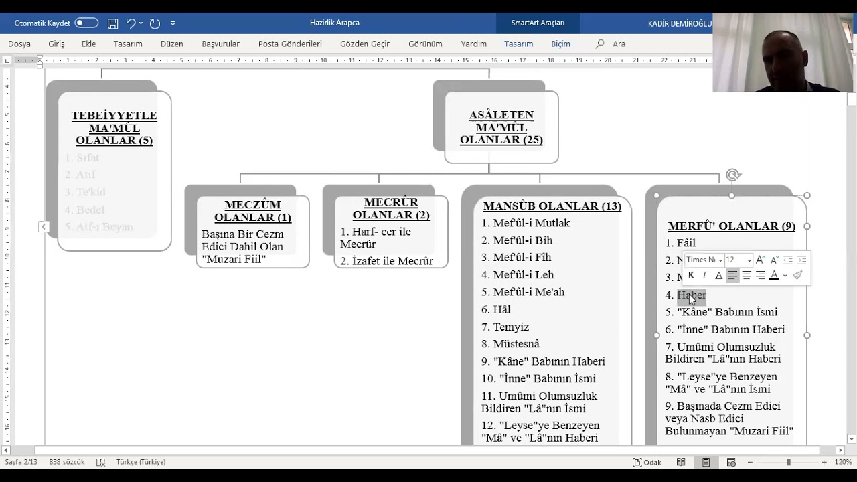This screenshot has height=482, width=857.
Task: Switch to the Gözden Geçir tab
Action: coord(365,44)
